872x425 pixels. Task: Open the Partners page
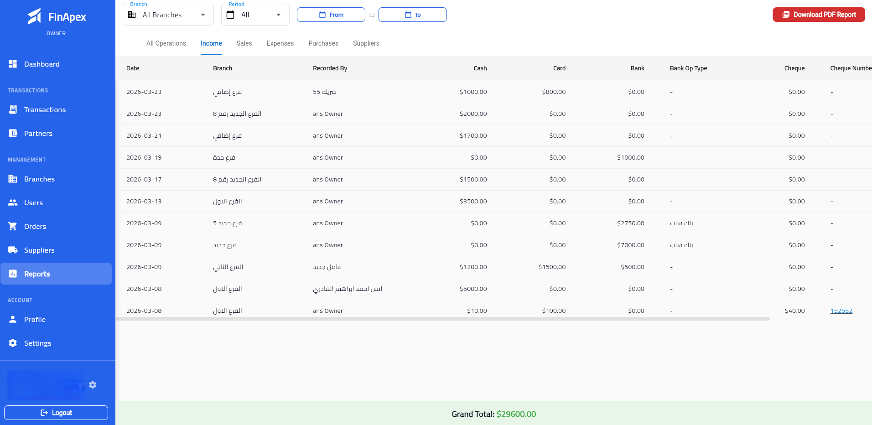[x=56, y=133]
